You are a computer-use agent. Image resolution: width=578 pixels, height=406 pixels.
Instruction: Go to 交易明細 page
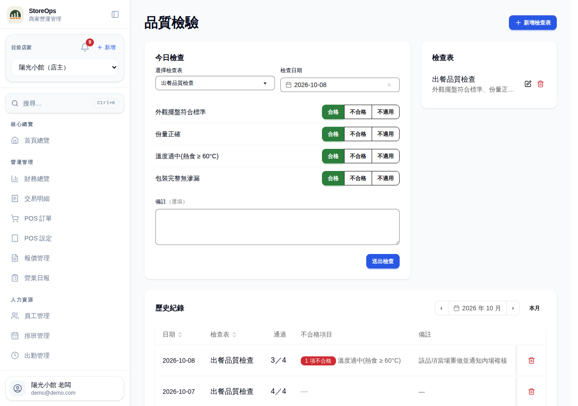[x=65, y=198]
